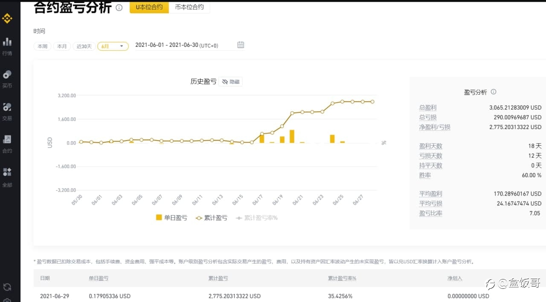Switch to U本位合约 tab

pos(149,7)
